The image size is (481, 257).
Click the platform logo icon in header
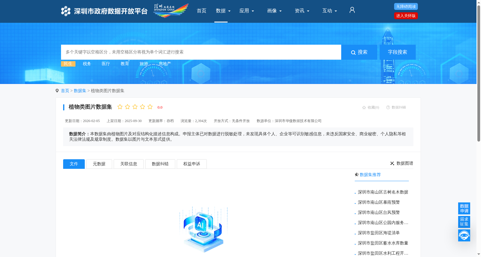point(66,11)
